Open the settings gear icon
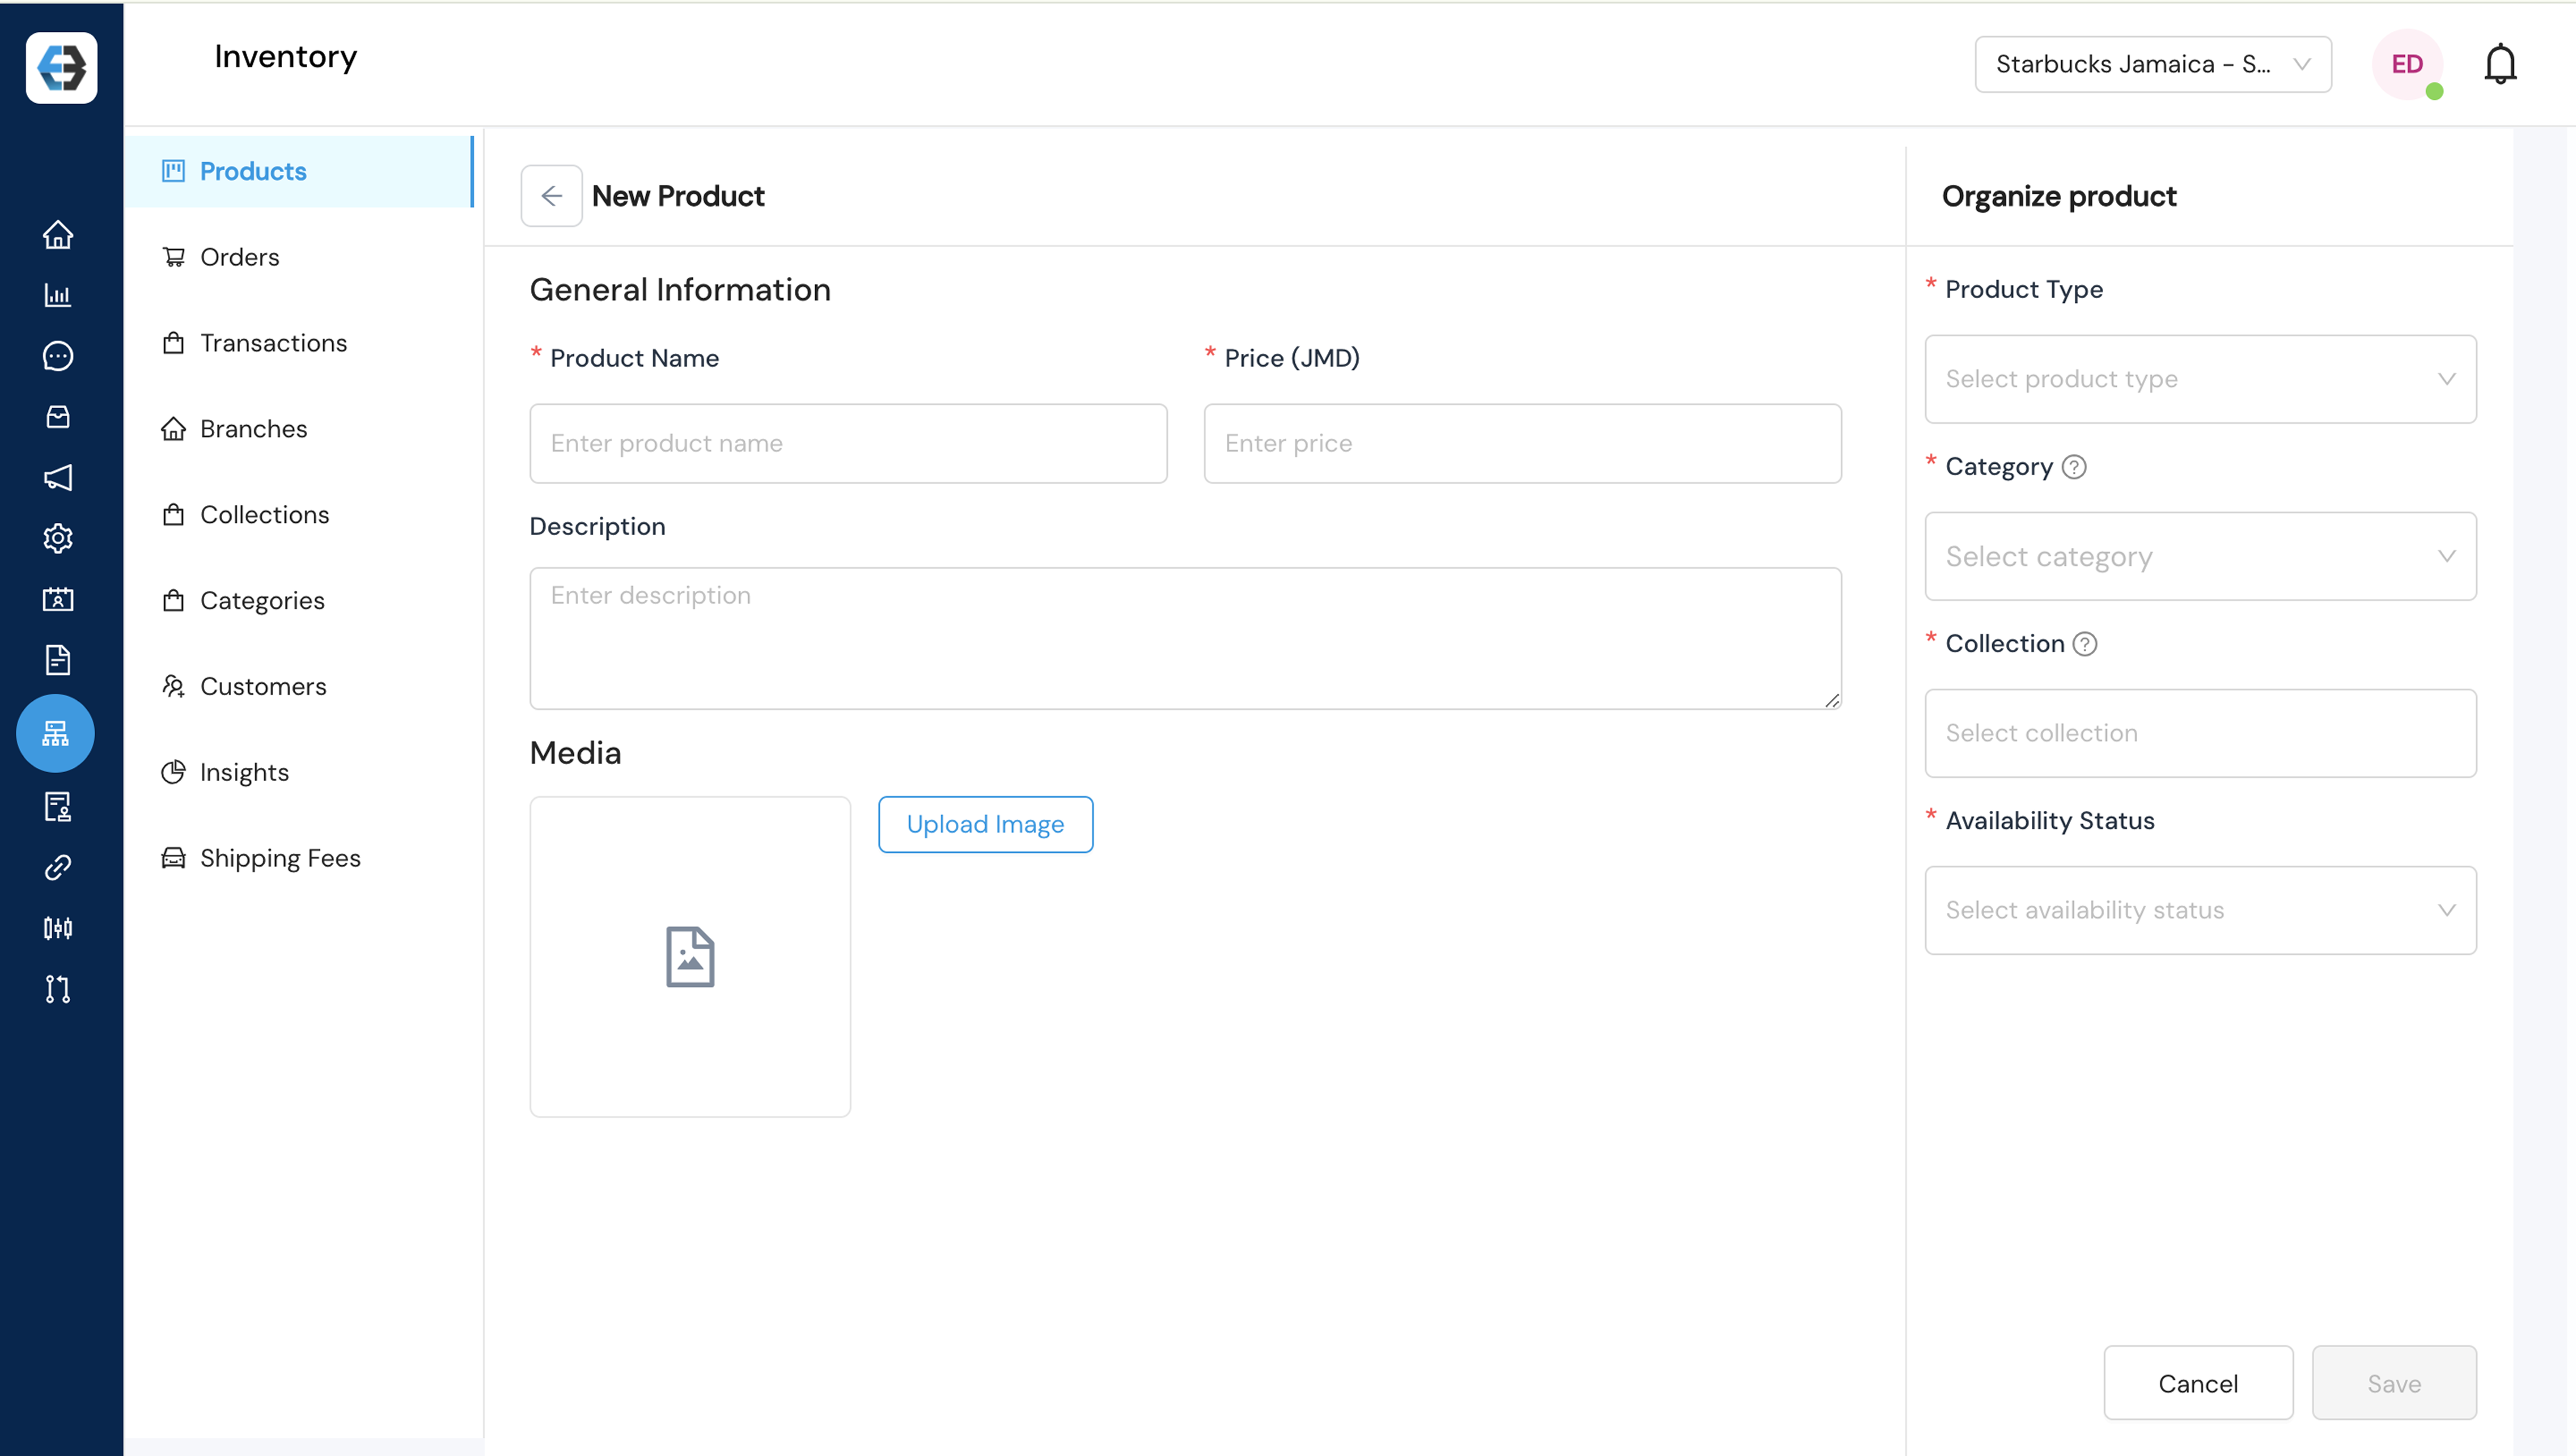Screen dimensions: 2576x1456 (x=58, y=538)
